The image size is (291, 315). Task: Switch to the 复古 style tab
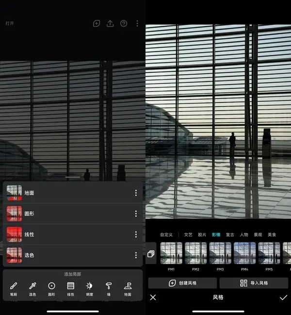point(230,234)
